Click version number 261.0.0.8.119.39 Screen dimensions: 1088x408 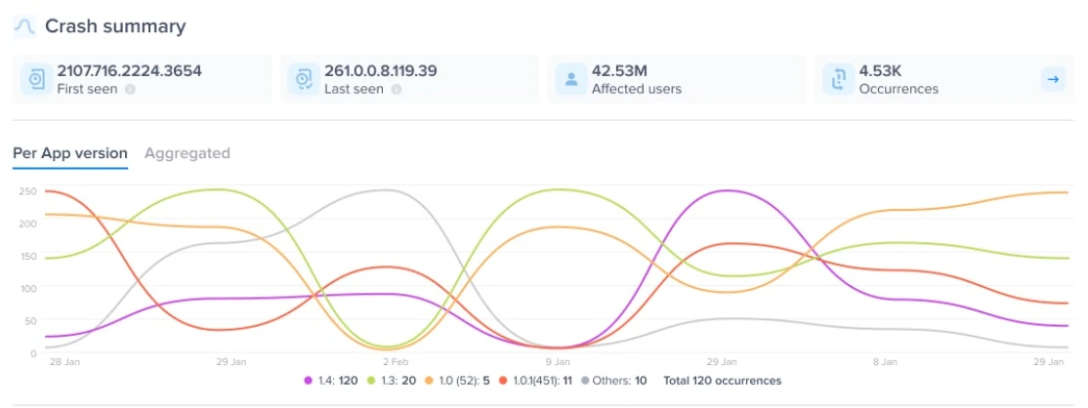click(380, 70)
